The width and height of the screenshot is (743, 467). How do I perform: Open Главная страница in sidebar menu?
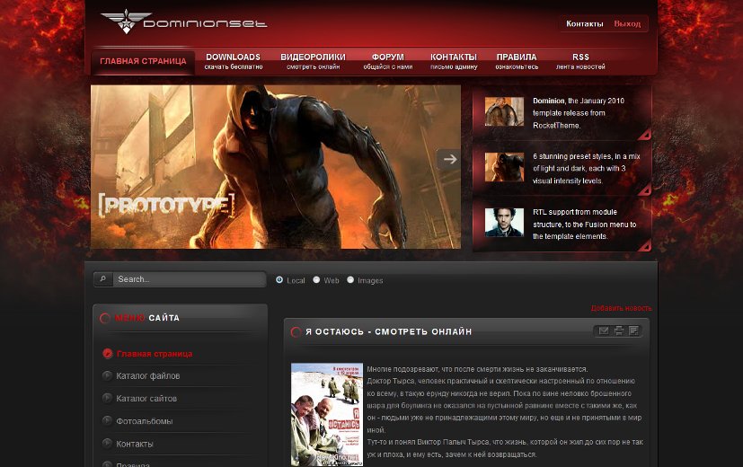click(155, 354)
